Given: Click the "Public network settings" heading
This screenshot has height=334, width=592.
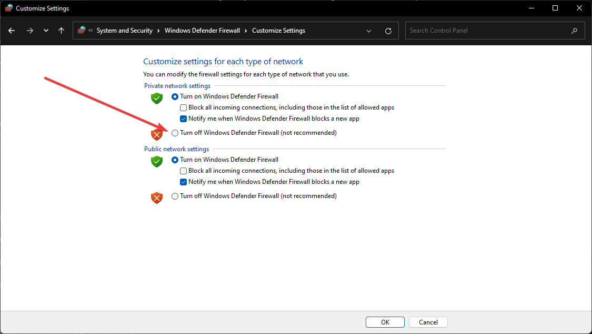Looking at the screenshot, I should 177,149.
